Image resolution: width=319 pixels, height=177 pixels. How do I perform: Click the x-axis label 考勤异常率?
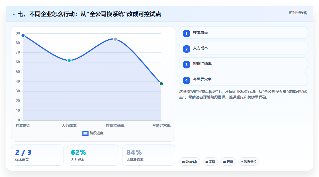click(x=161, y=125)
